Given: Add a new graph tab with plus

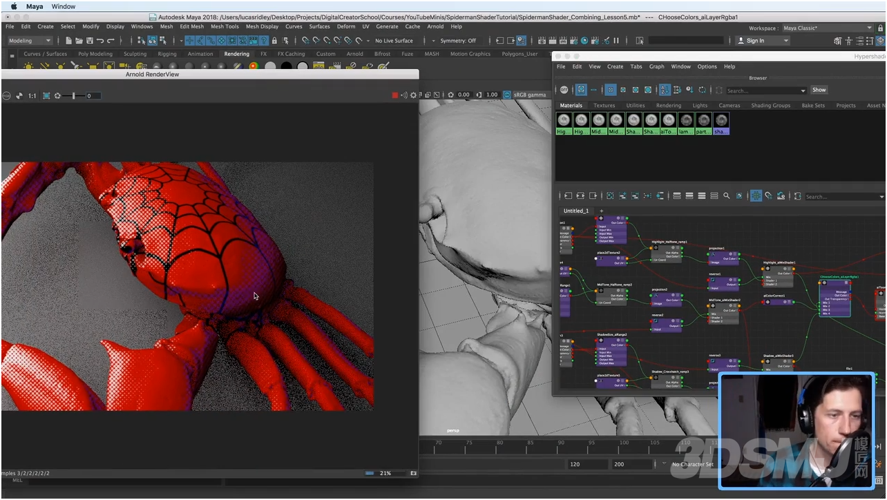Looking at the screenshot, I should click(x=601, y=211).
